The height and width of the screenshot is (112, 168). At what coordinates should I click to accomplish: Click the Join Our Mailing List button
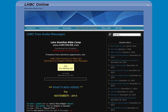pyautogui.click(x=66, y=67)
